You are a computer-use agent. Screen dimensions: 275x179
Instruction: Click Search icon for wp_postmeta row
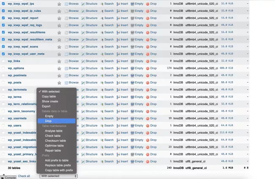coord(102,75)
